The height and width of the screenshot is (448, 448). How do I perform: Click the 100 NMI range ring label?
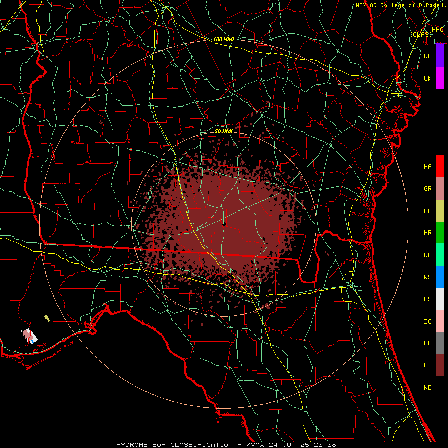(x=224, y=39)
